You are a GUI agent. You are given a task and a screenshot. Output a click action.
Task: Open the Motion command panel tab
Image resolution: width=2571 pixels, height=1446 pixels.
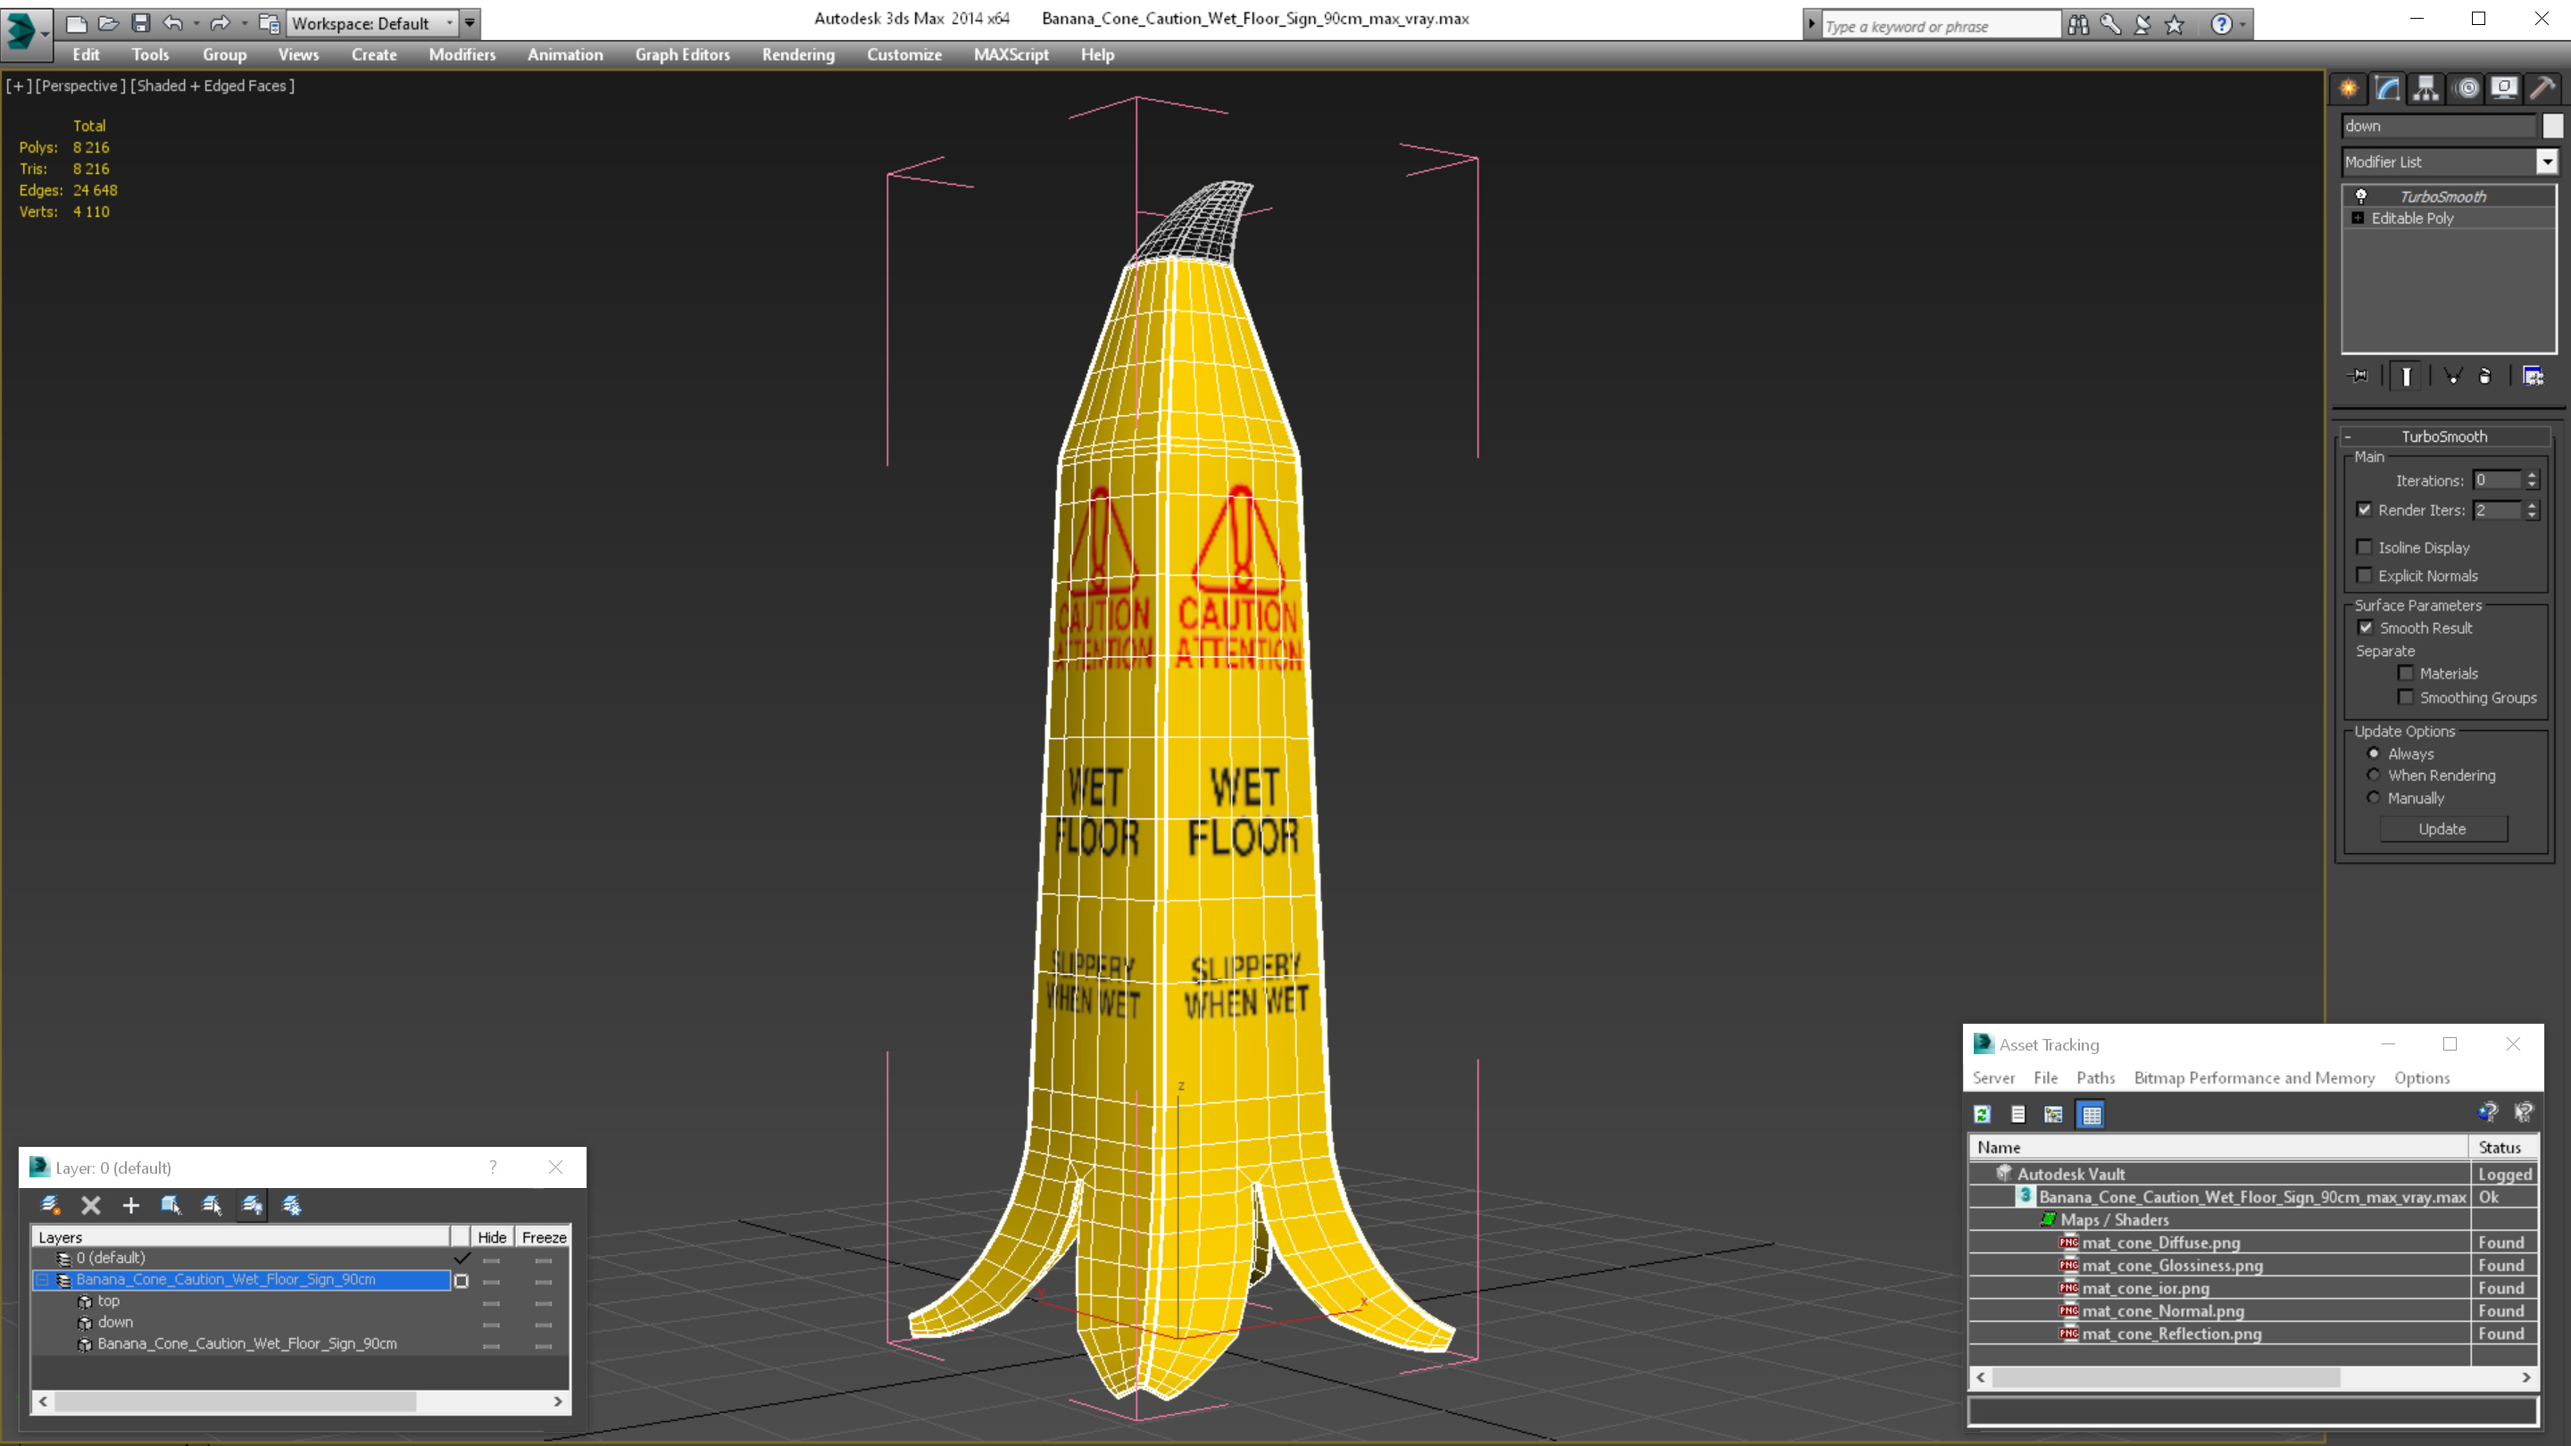[x=2467, y=89]
